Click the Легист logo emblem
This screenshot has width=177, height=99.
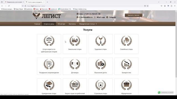(36, 16)
